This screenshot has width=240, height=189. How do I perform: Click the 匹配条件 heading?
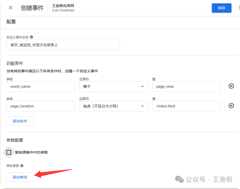click(15, 63)
